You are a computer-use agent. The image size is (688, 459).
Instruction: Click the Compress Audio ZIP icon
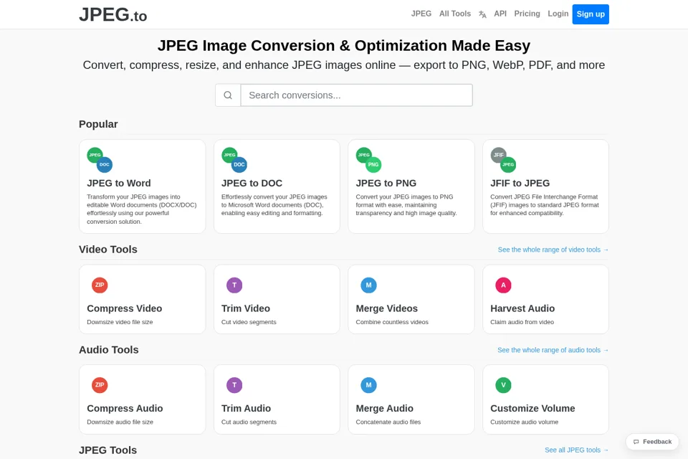[100, 385]
